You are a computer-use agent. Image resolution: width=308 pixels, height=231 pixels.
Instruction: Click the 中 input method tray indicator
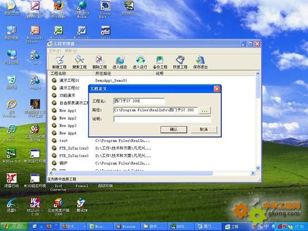coord(266,227)
